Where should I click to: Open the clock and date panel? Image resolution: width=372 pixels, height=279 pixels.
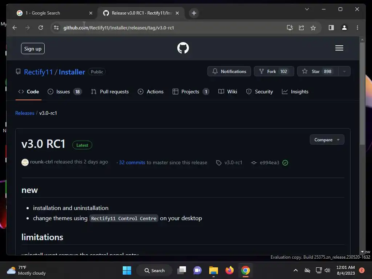[346, 270]
